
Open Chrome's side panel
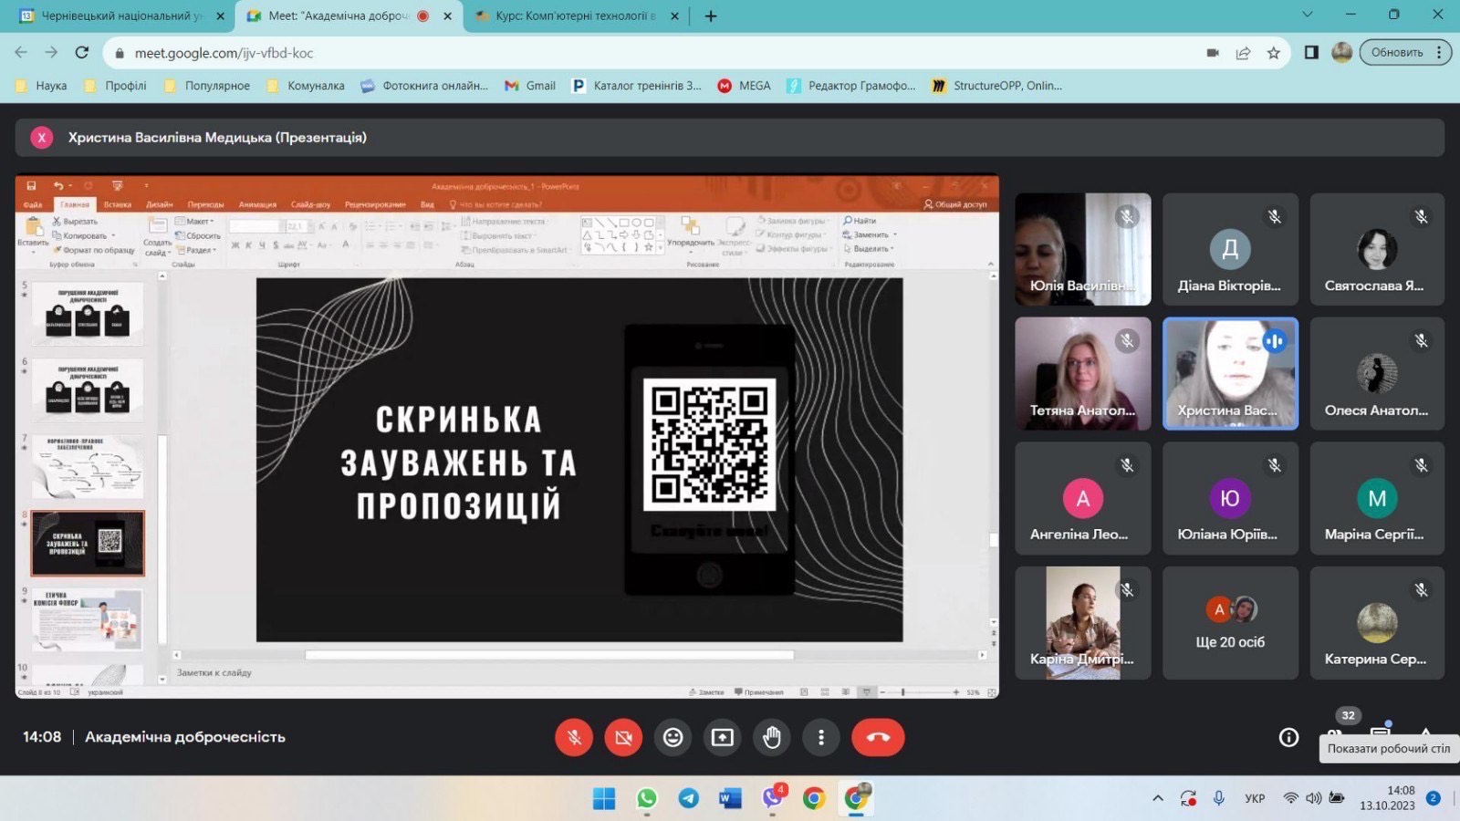(x=1311, y=53)
